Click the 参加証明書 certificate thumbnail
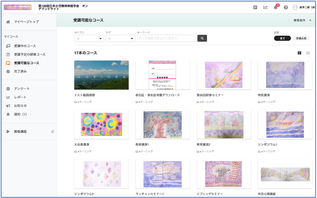The image size is (317, 198). tap(163, 75)
